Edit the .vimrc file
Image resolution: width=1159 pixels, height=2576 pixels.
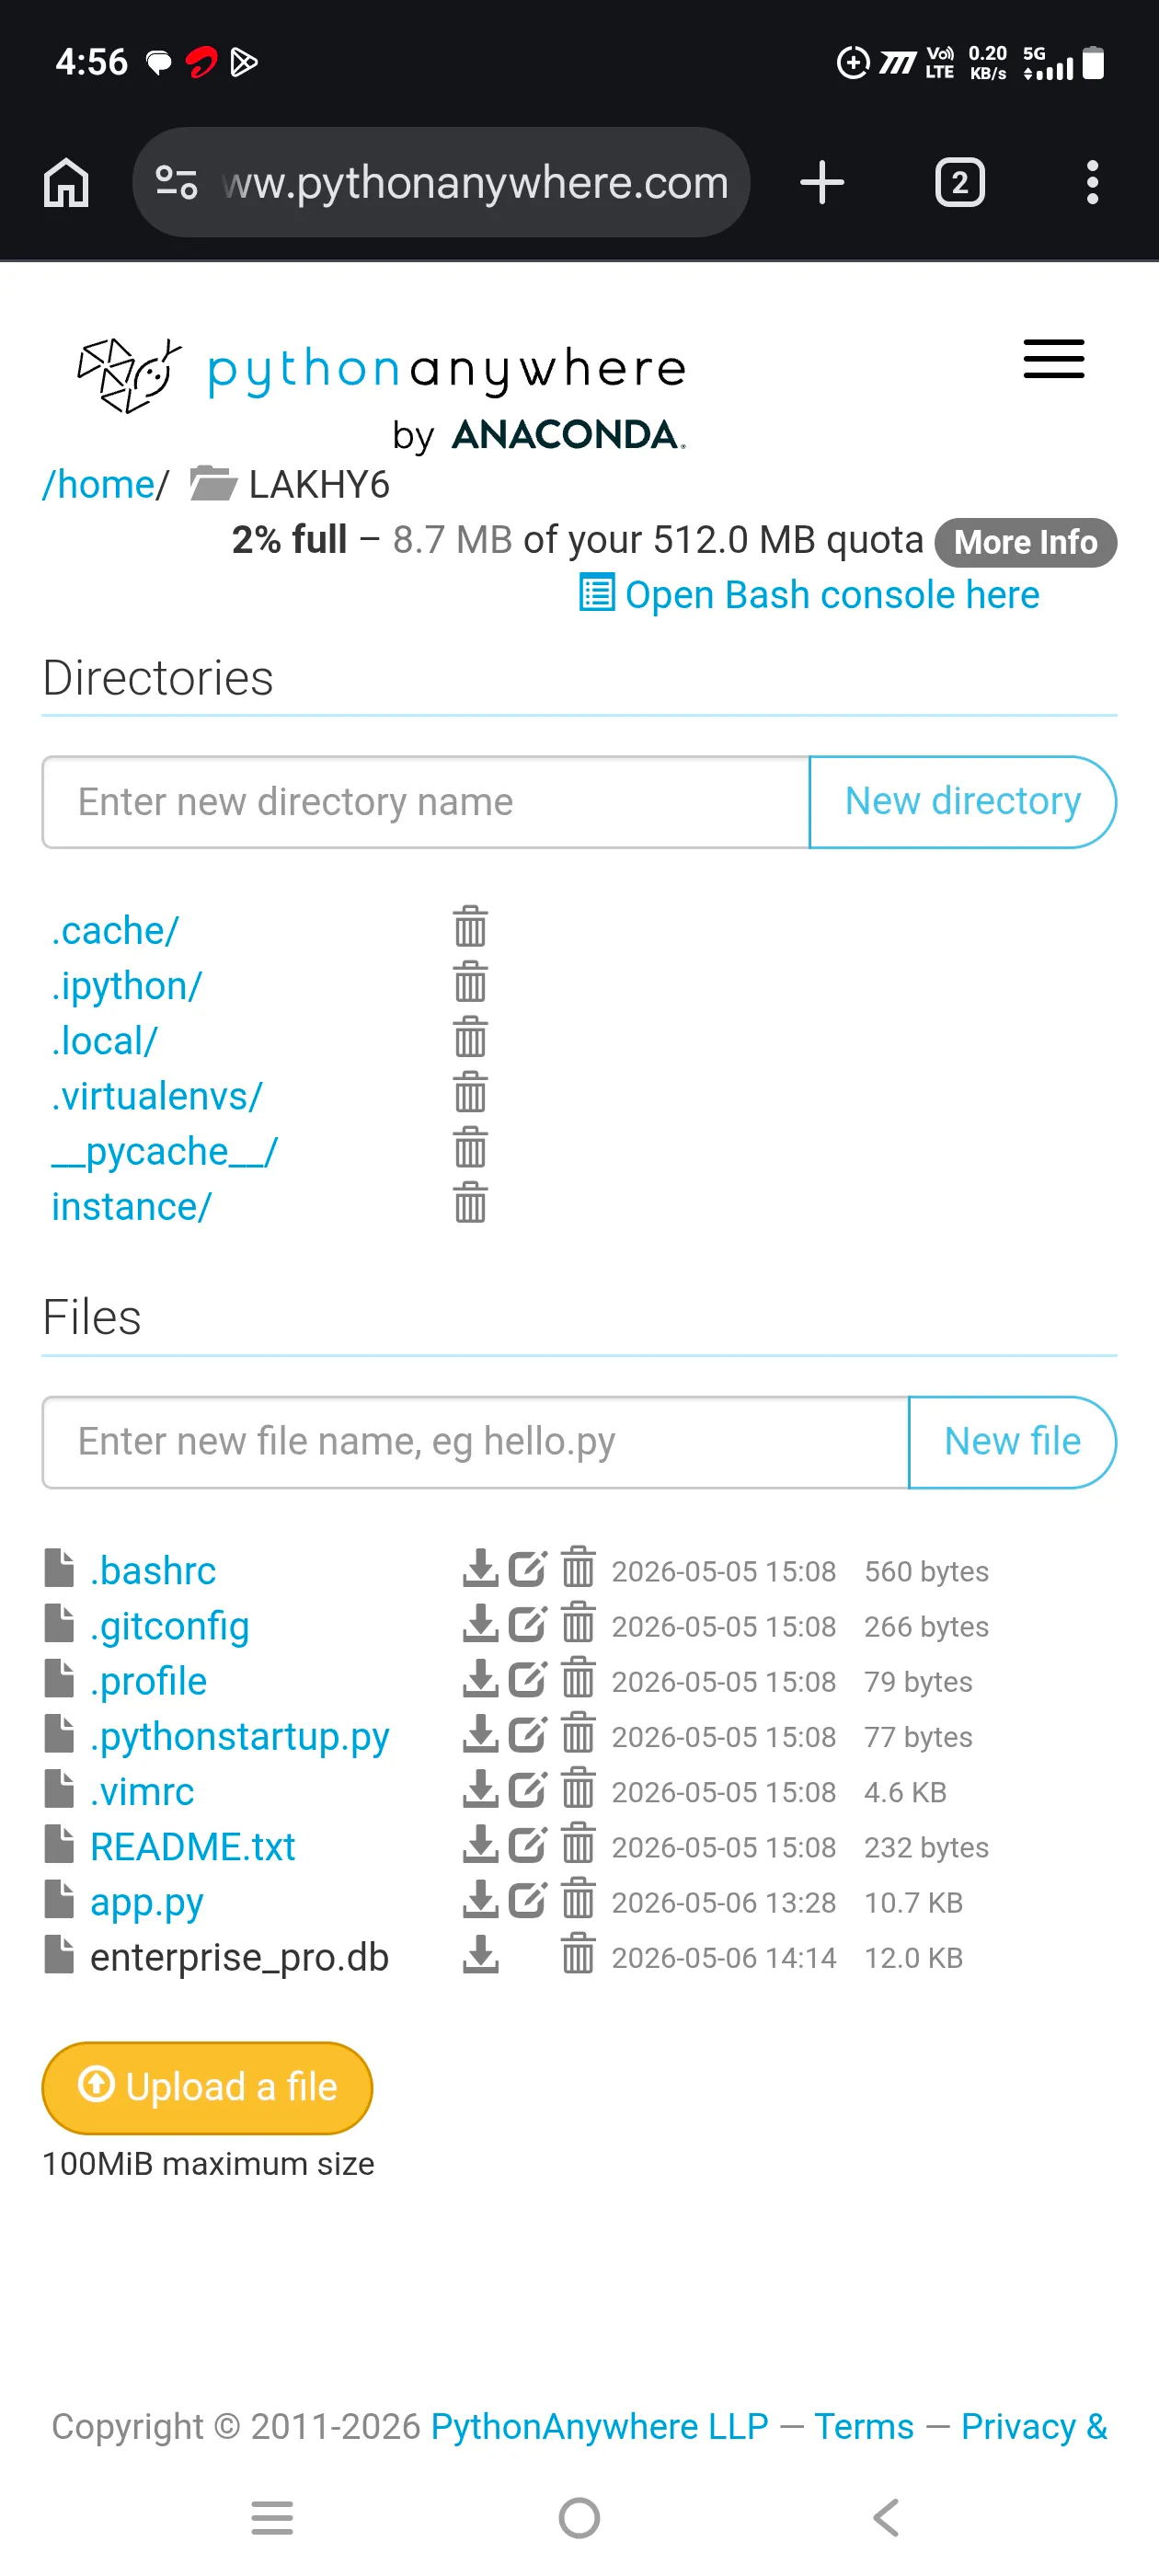(x=528, y=1790)
